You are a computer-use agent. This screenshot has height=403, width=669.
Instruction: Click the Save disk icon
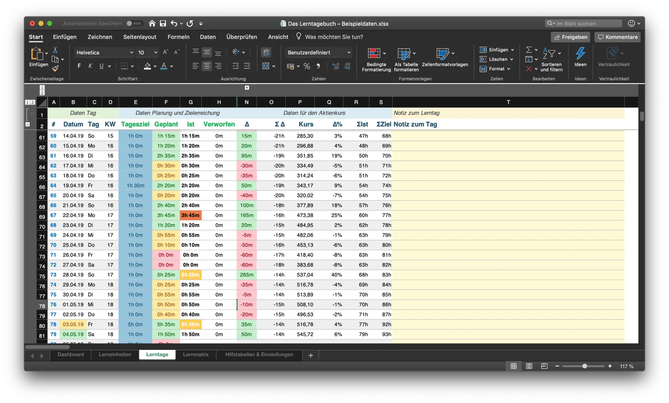click(163, 23)
